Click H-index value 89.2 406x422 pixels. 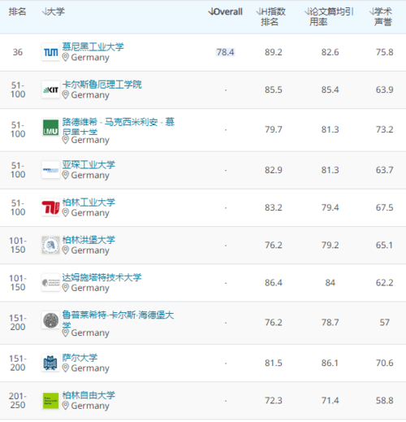pyautogui.click(x=274, y=52)
